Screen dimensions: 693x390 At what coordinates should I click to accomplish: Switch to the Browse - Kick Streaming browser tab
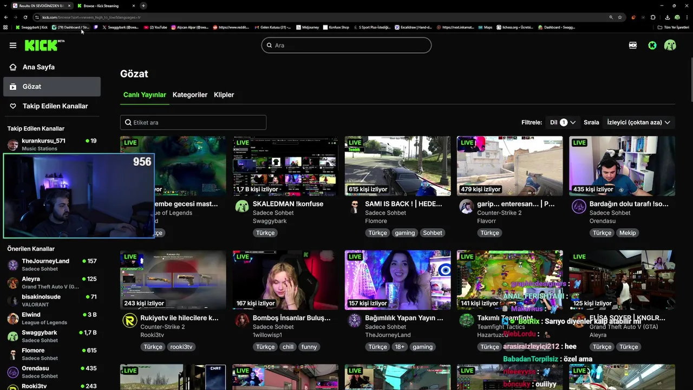105,5
